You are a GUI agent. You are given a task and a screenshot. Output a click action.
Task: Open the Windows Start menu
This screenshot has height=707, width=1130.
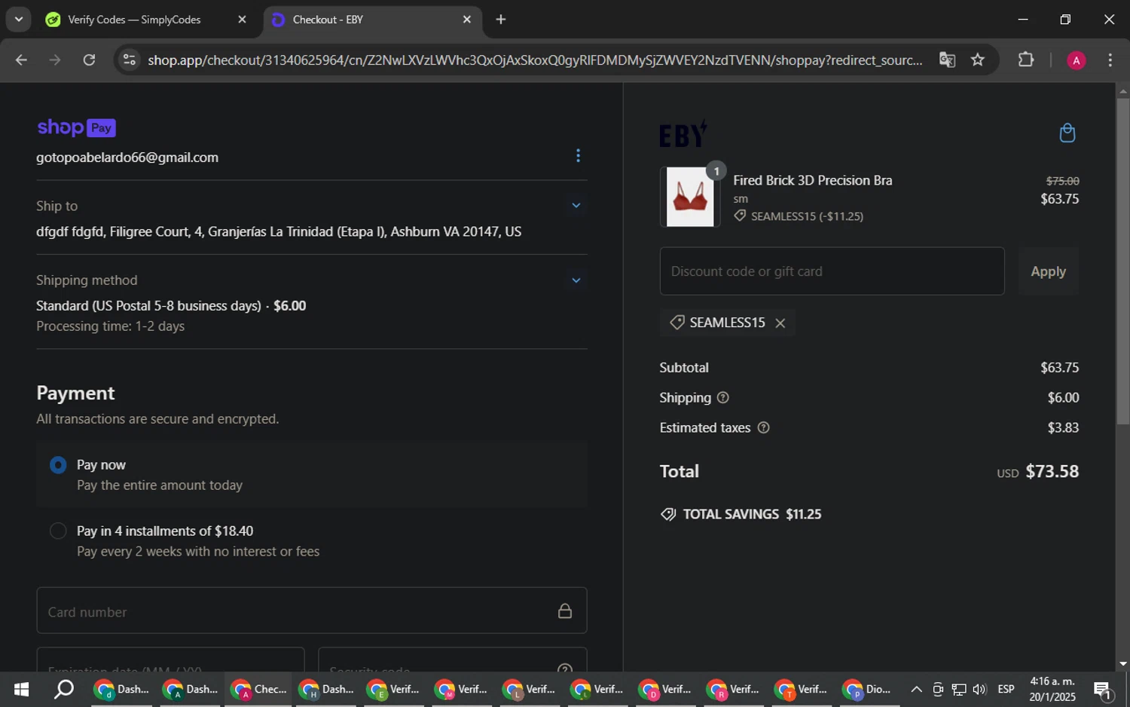[21, 689]
